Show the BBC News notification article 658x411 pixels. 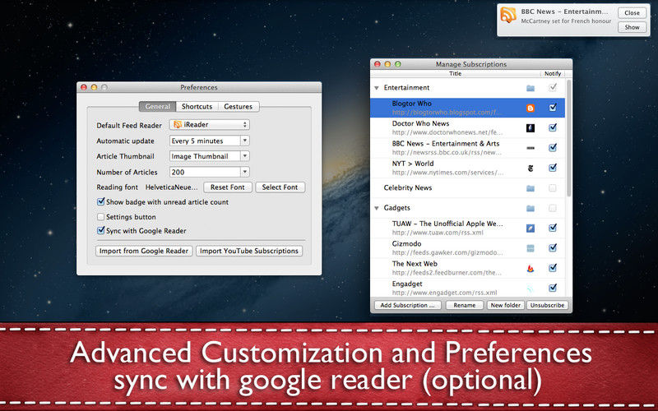632,27
